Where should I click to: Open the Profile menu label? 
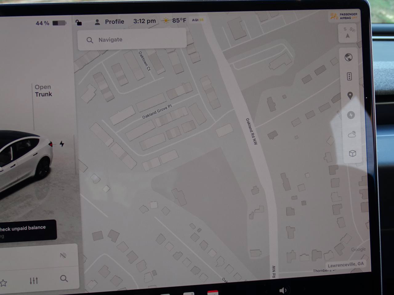115,22
